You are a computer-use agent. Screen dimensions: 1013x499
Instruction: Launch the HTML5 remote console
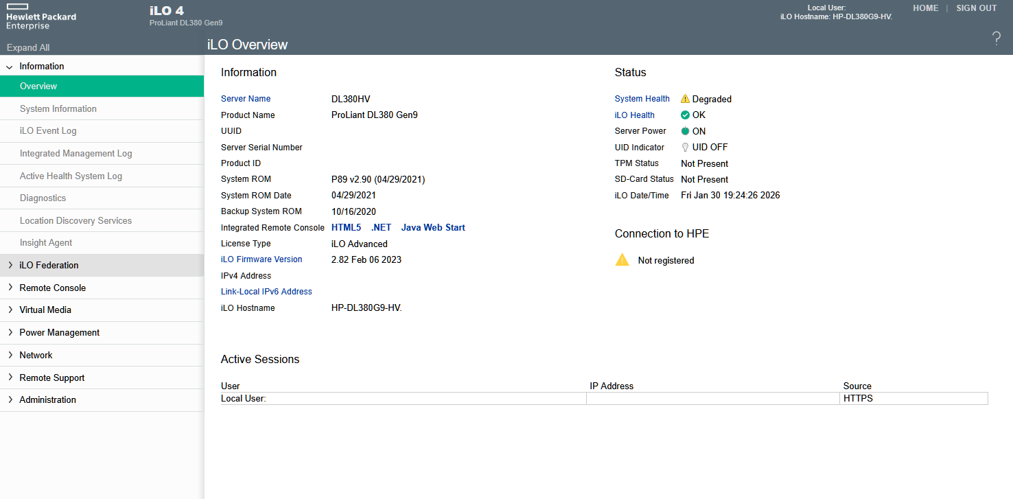tap(346, 227)
